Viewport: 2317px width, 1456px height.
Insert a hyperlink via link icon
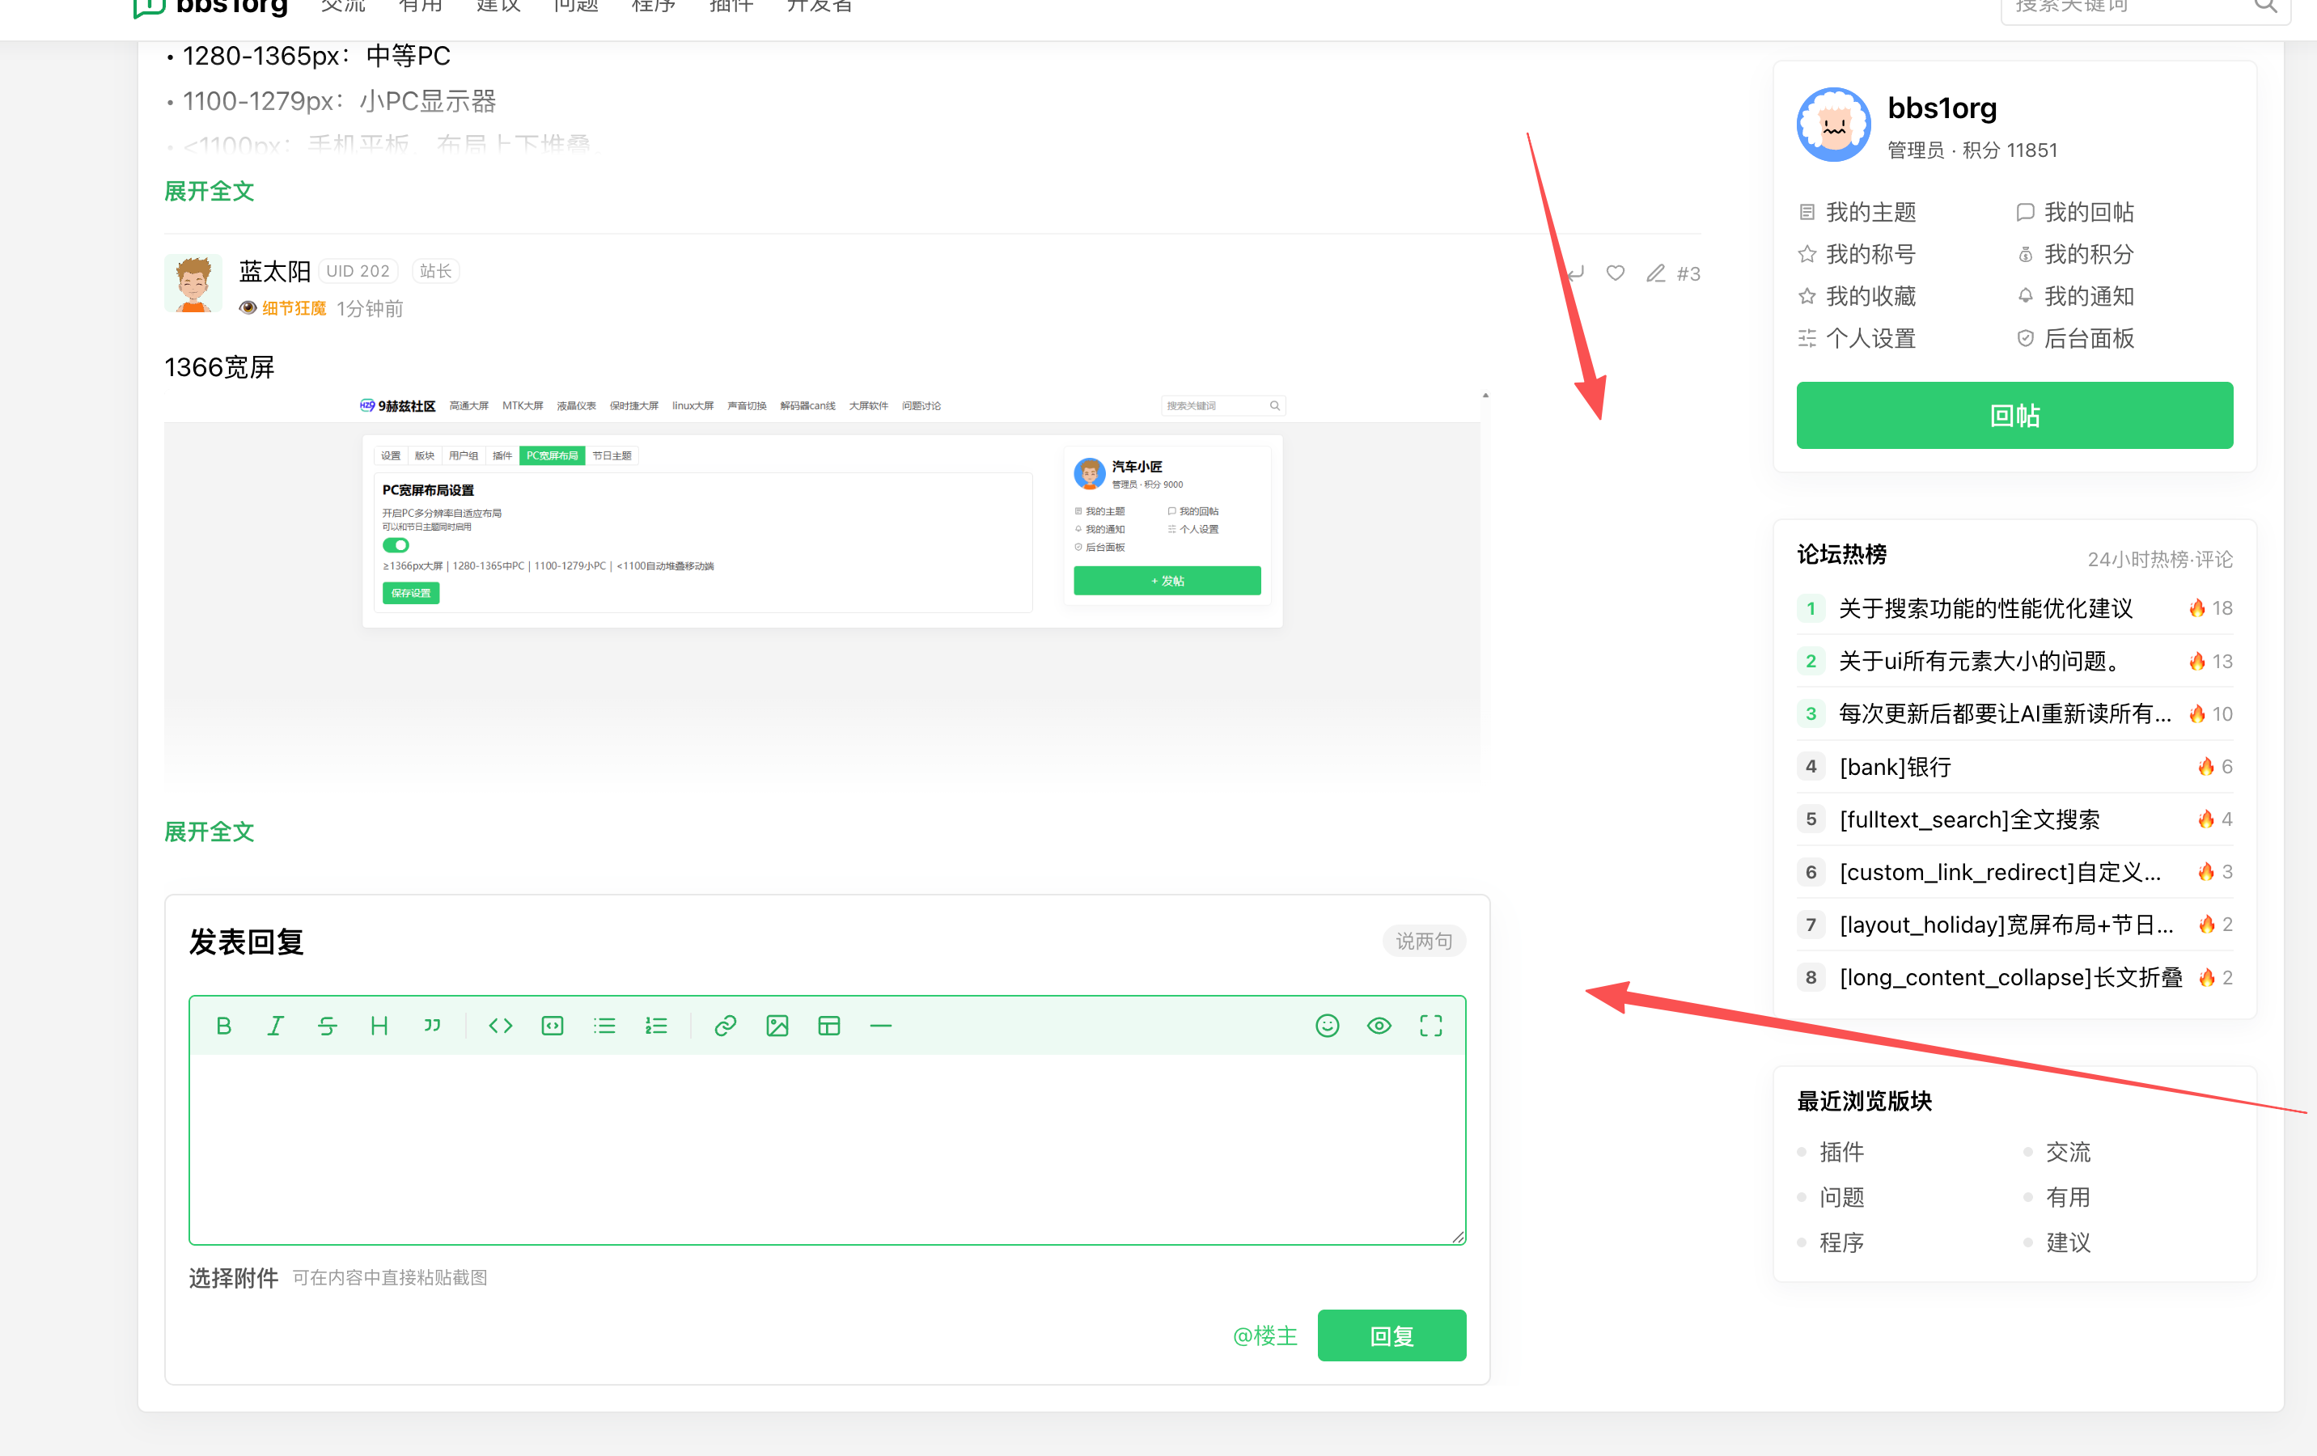(726, 1026)
